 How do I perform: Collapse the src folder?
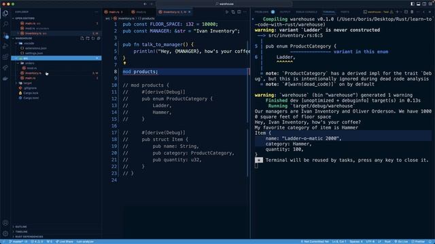56,58
